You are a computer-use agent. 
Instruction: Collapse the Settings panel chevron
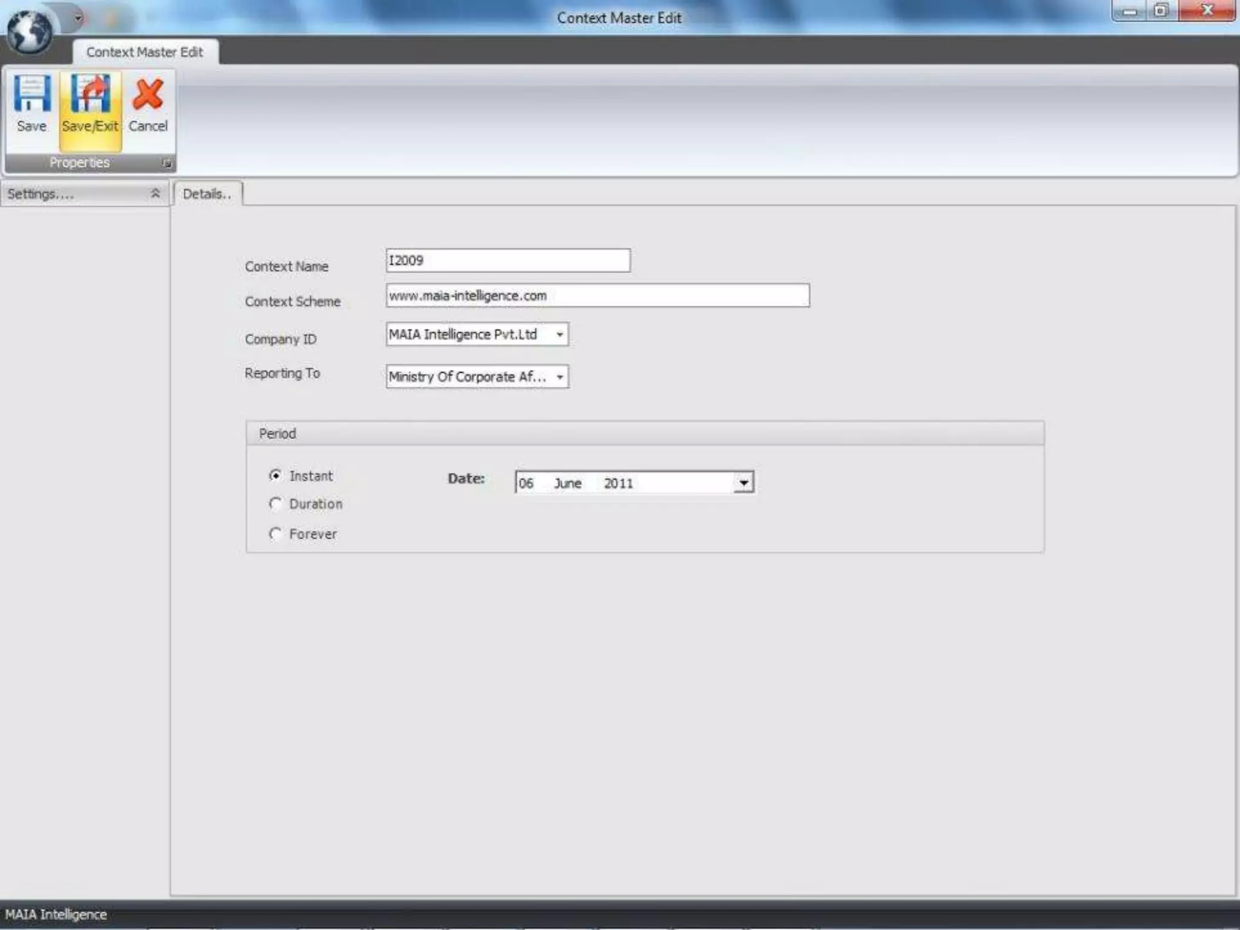pos(155,193)
